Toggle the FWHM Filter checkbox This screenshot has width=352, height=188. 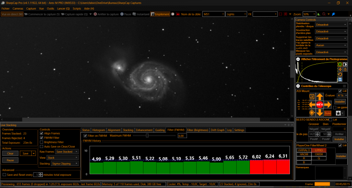tap(41, 138)
